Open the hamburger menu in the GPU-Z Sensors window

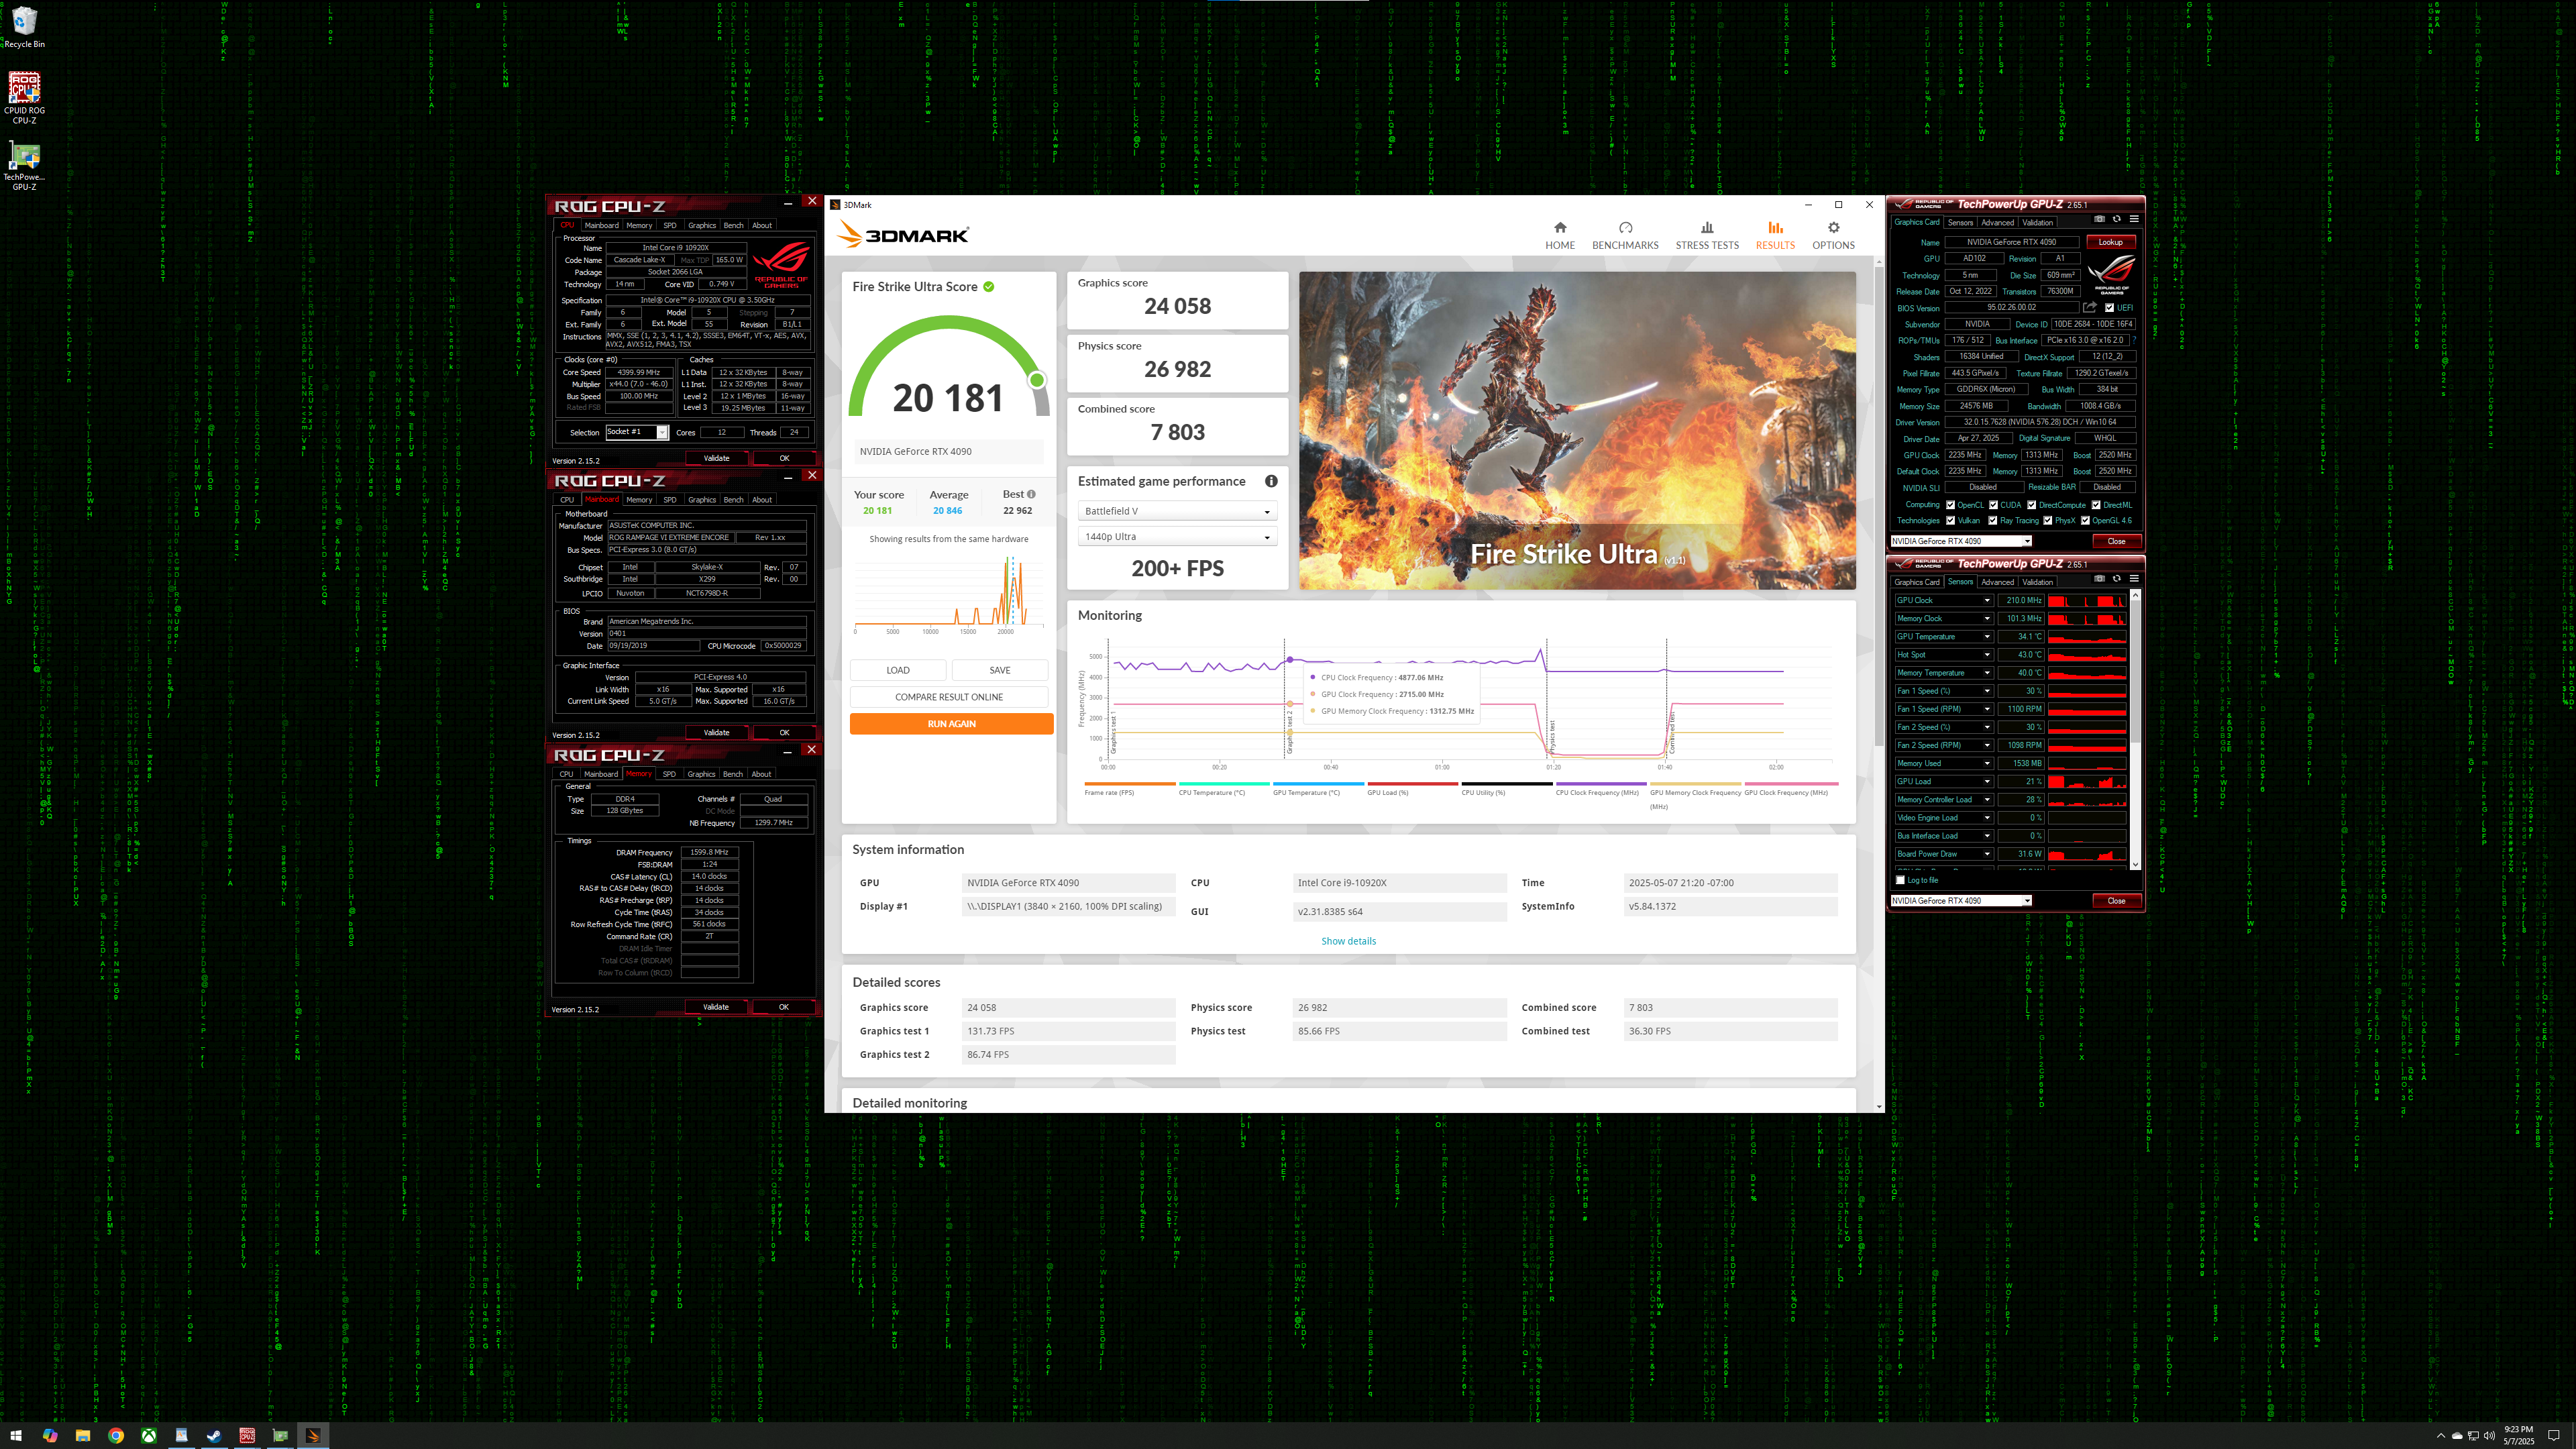point(2134,578)
